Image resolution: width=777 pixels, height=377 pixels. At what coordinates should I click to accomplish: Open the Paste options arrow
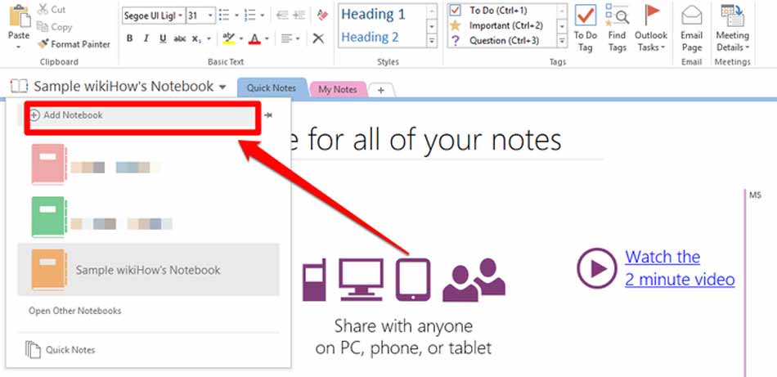[x=19, y=47]
